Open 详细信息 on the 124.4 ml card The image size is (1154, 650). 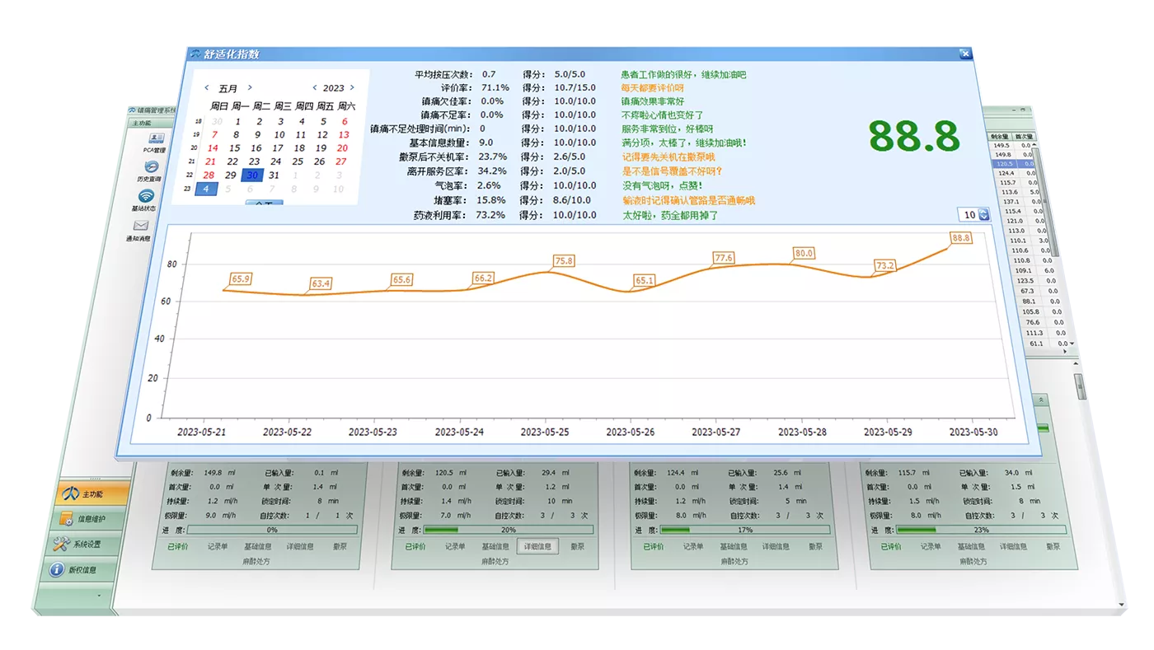tap(776, 546)
